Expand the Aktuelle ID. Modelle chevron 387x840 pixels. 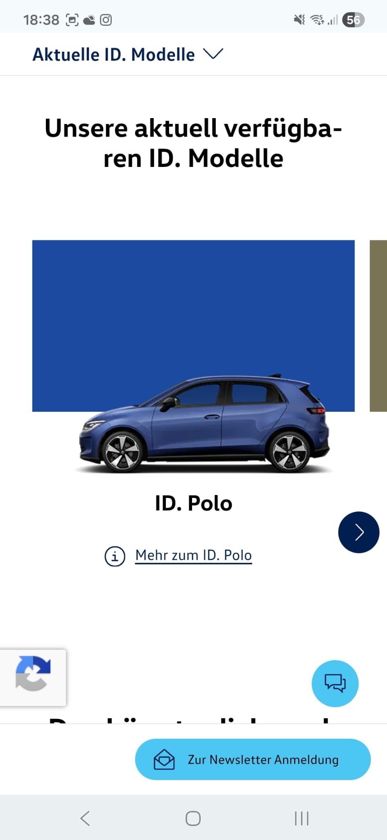213,54
